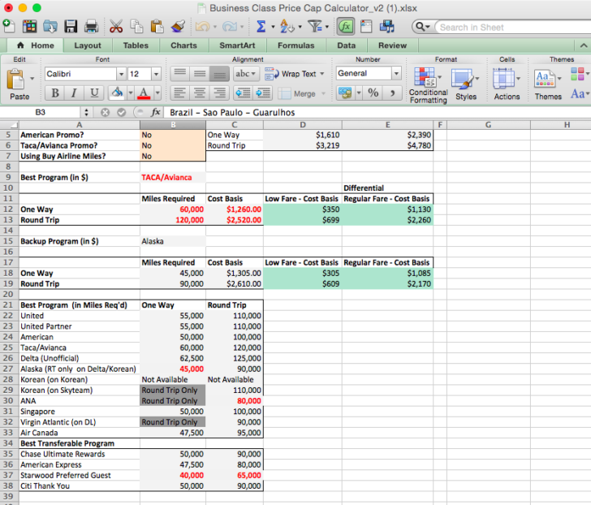Viewport: 591px width, 505px height.
Task: Click the Sort A-Z icon
Action: [x=287, y=27]
